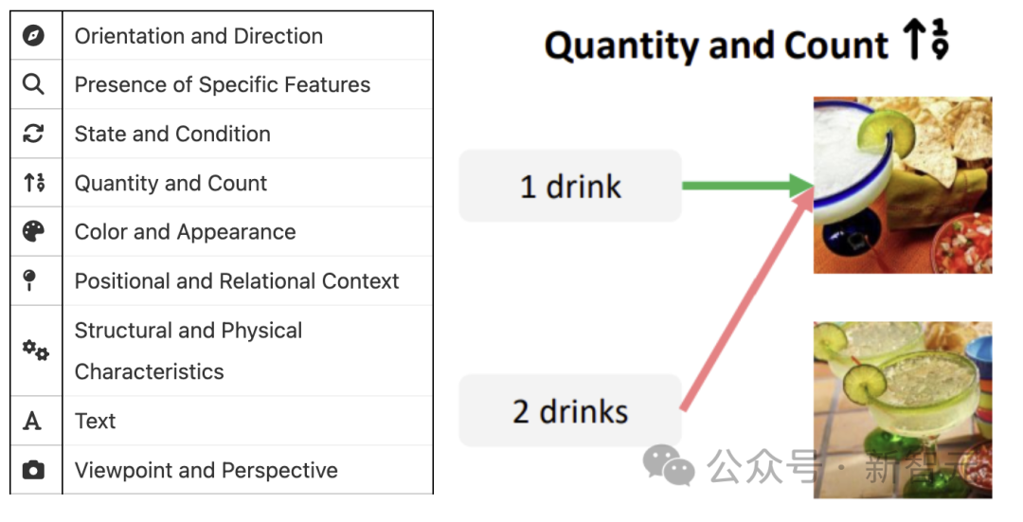Click the sort icon beside the Quantity and Count heading
The height and width of the screenshot is (522, 1023).
point(925,43)
